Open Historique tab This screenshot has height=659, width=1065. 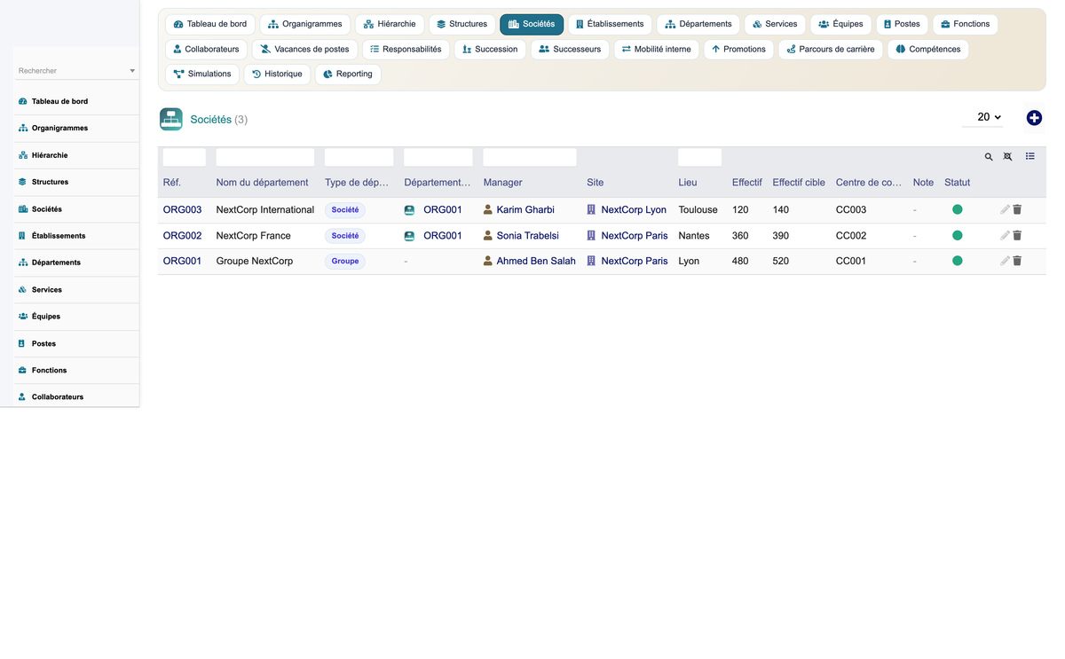point(277,74)
